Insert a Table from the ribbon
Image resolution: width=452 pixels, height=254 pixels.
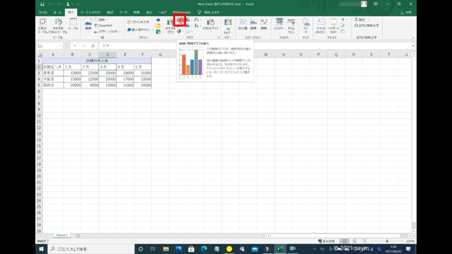click(x=73, y=24)
